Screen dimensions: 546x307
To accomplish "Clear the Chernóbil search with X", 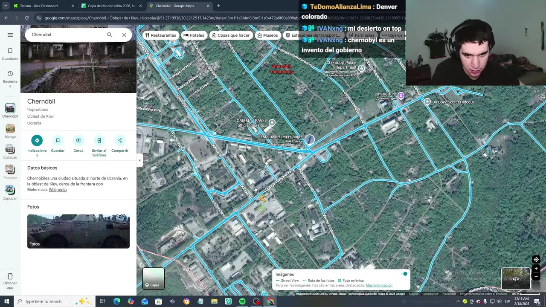I will [124, 35].
